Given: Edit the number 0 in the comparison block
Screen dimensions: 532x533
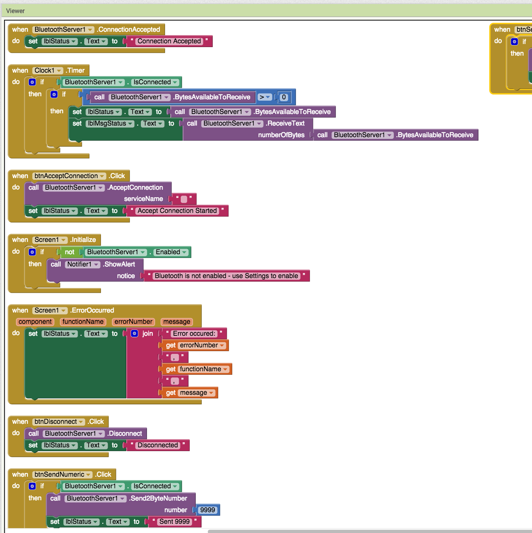Looking at the screenshot, I should [284, 97].
